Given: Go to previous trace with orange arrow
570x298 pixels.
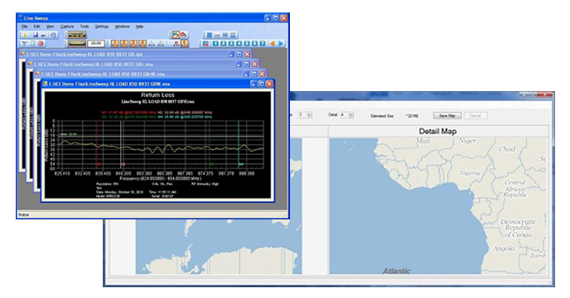Looking at the screenshot, I should point(273,43).
